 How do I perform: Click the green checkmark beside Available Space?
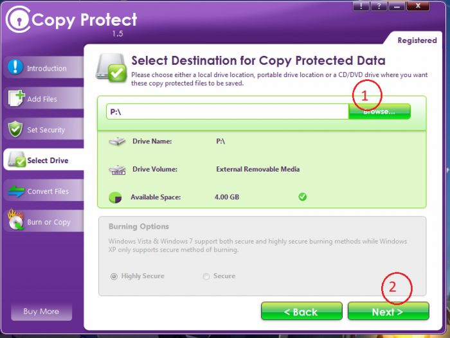303,197
